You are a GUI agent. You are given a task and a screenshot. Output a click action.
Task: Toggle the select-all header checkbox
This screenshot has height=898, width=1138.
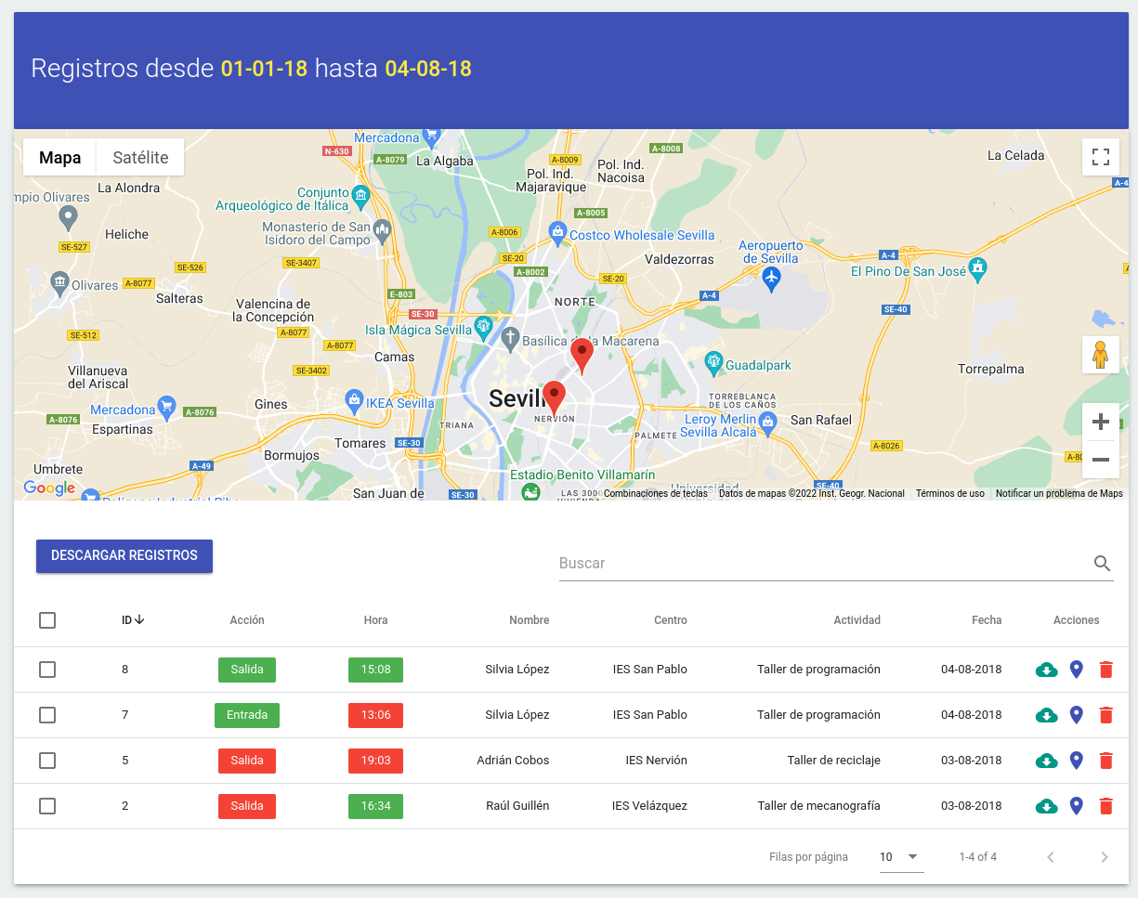pyautogui.click(x=47, y=620)
